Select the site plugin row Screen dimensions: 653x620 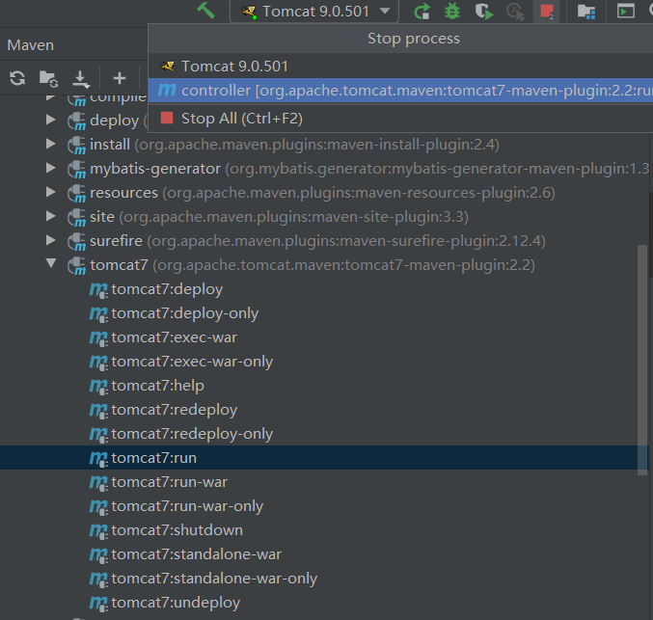click(325, 217)
